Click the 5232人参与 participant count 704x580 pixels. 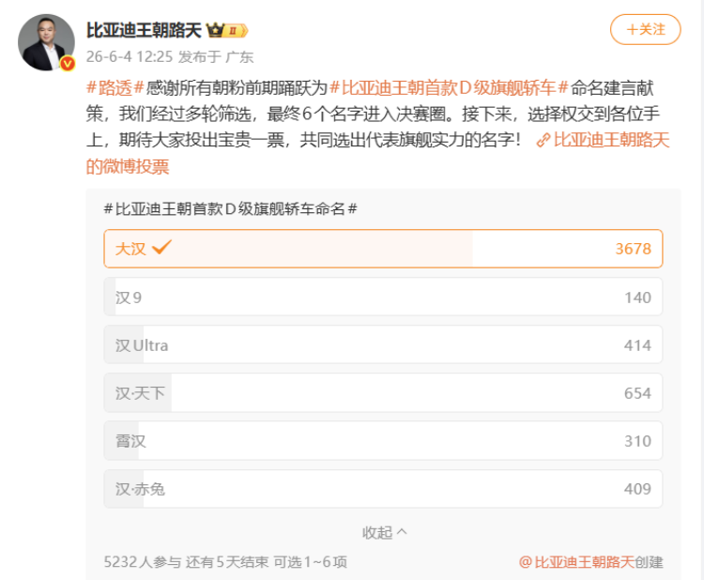pyautogui.click(x=143, y=562)
